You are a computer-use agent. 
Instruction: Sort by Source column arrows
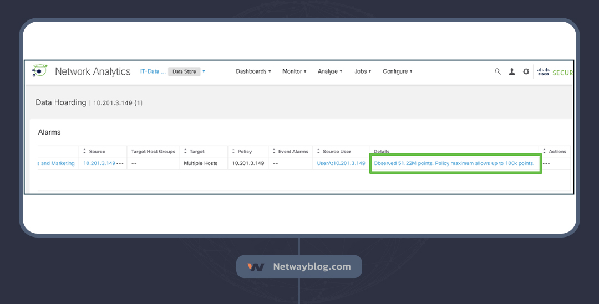point(85,151)
